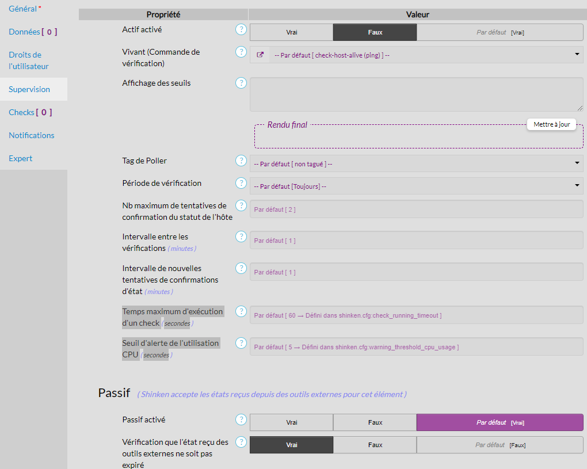This screenshot has height=469, width=587.
Task: Show help for Période de vérification
Action: [241, 183]
